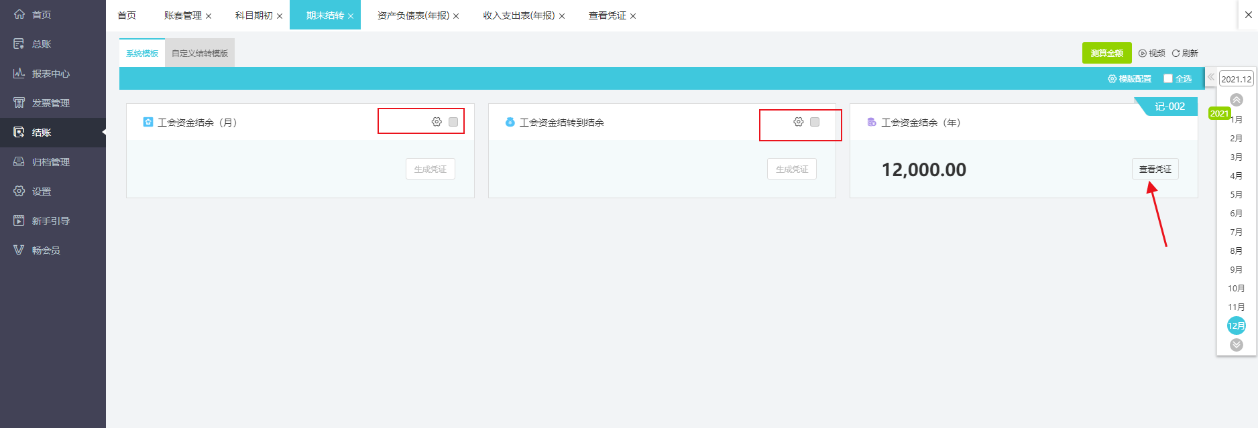Open settings gear for 工会资金结余（月）
Screen dimensions: 1258x428
[437, 122]
